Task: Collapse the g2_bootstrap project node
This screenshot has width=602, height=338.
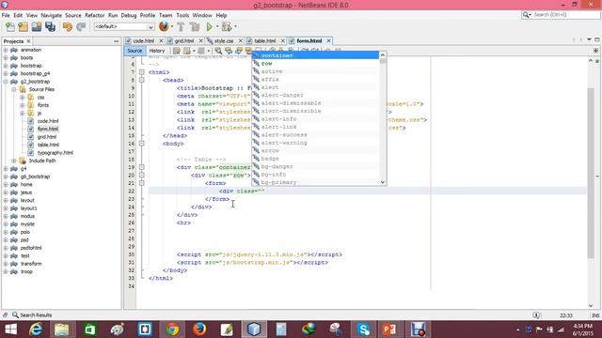Action: click(6, 82)
